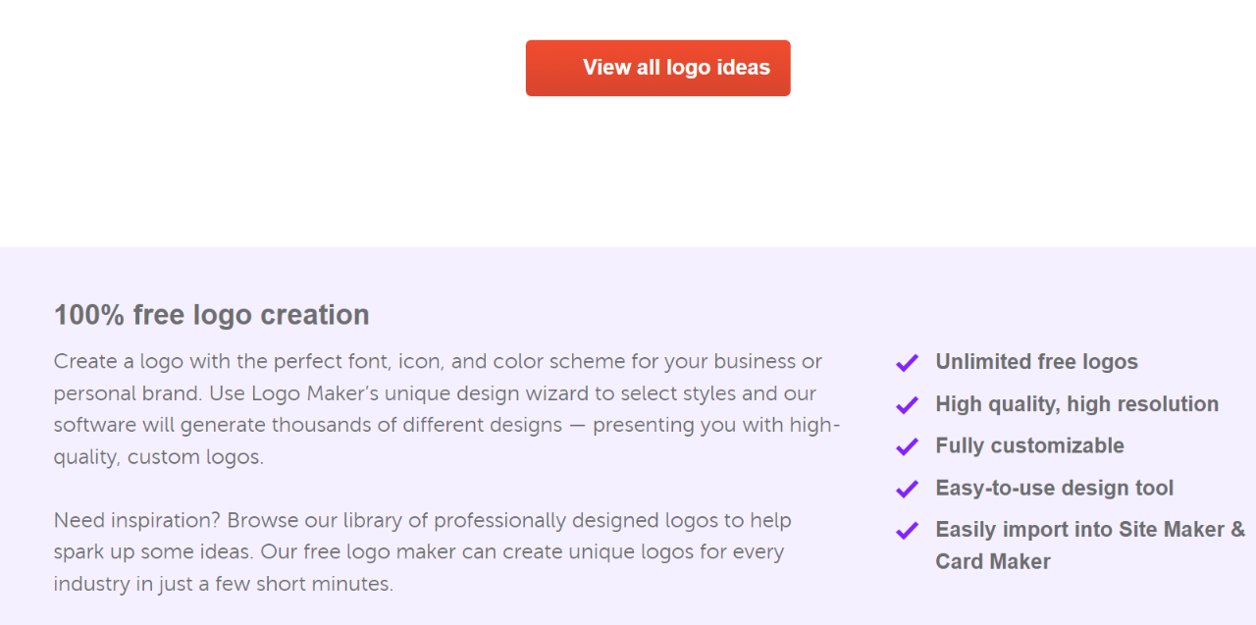Screen dimensions: 1256x625
Task: Click the 100% free logo creation heading
Action: click(x=211, y=315)
